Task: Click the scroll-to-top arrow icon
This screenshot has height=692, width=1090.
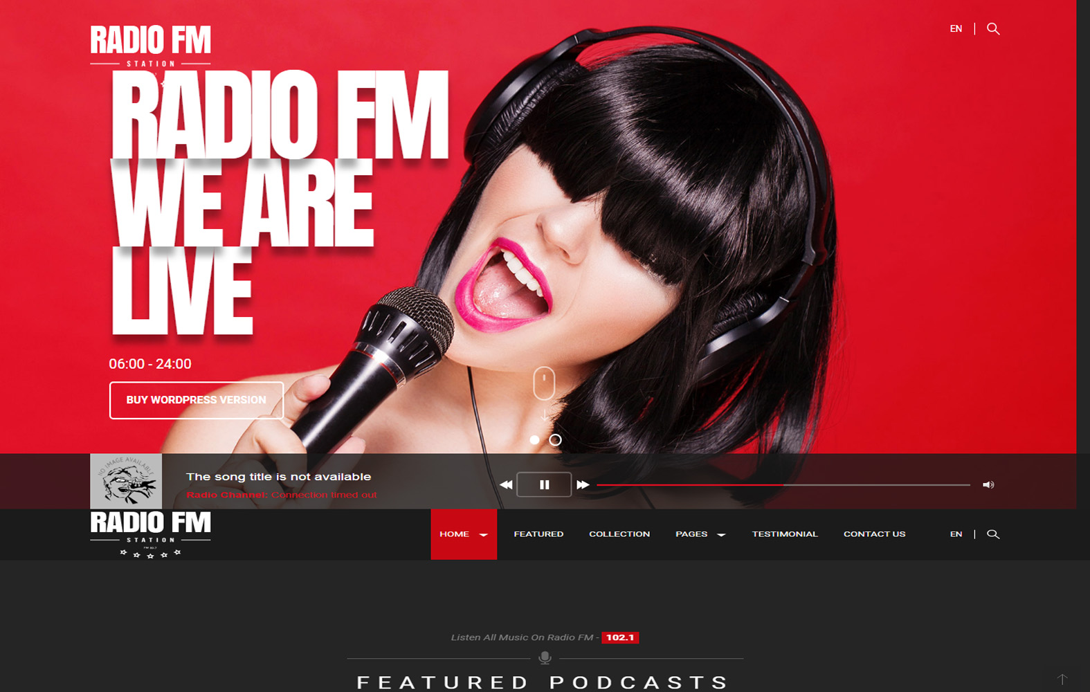Action: coord(1062,680)
